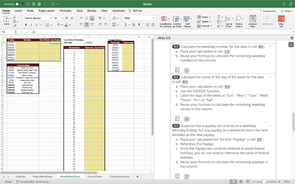Toggle Underline formatting
The height and width of the screenshot is (184, 295).
[37, 25]
